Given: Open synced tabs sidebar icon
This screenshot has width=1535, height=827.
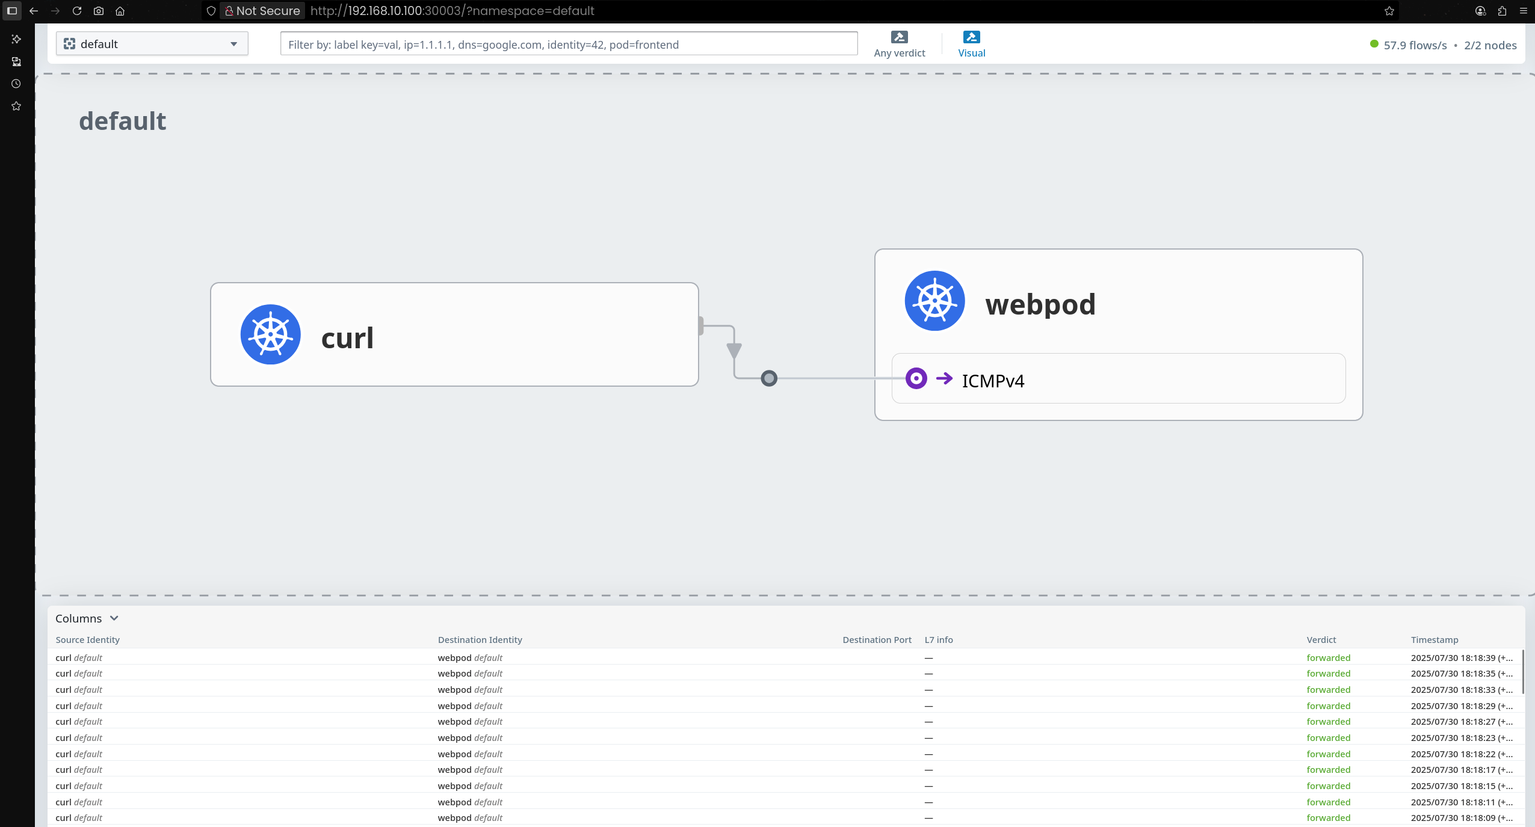Looking at the screenshot, I should coord(16,61).
